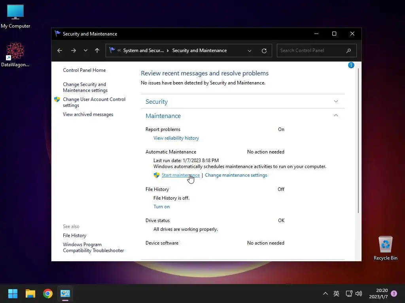Click System and Secur... breadcrumb
405x303 pixels.
[143, 50]
